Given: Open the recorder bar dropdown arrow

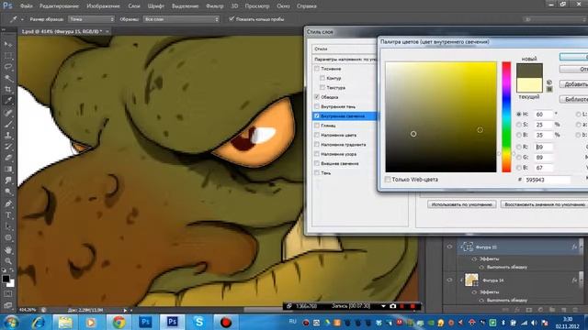Looking at the screenshot, I should coord(383,306).
